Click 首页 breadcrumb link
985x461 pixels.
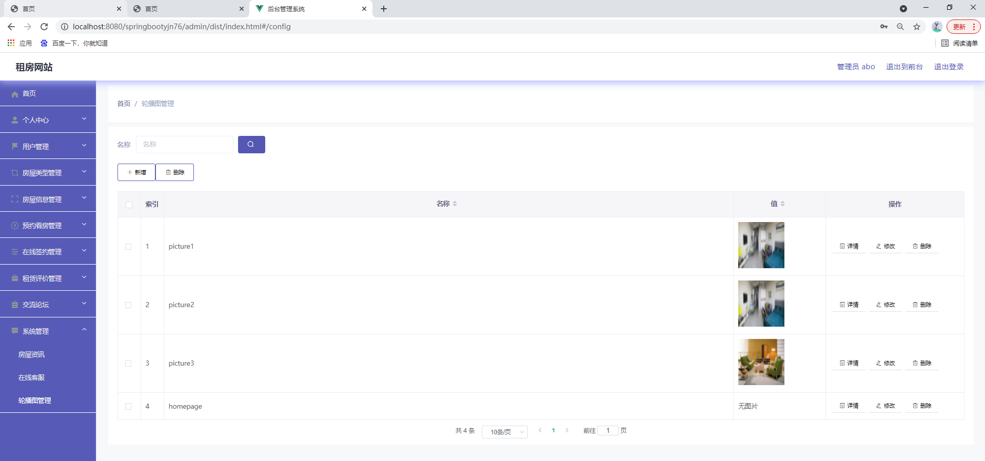pyautogui.click(x=124, y=104)
